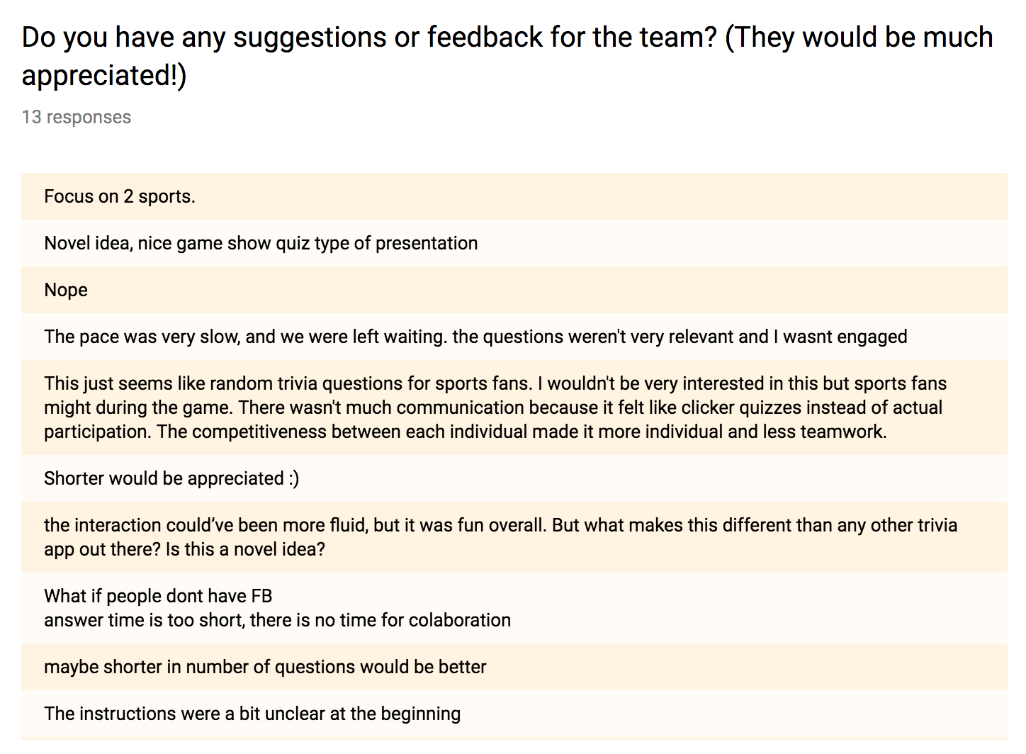
Task: Click 'The instructions were a bit unclear' response
Action: tap(514, 714)
